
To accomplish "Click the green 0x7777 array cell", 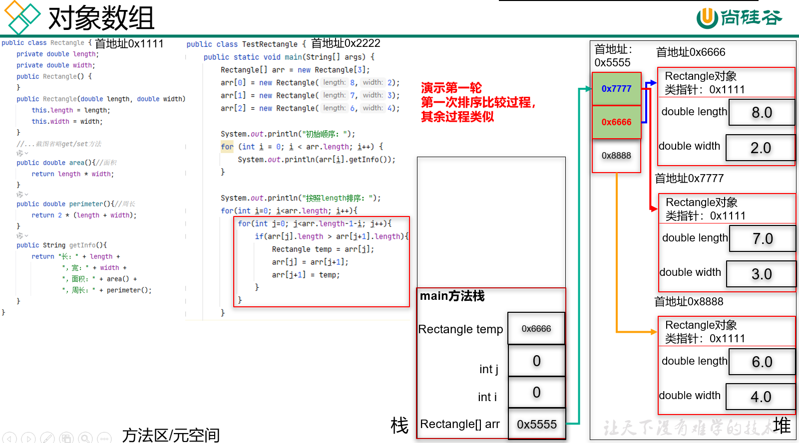I will pos(616,89).
